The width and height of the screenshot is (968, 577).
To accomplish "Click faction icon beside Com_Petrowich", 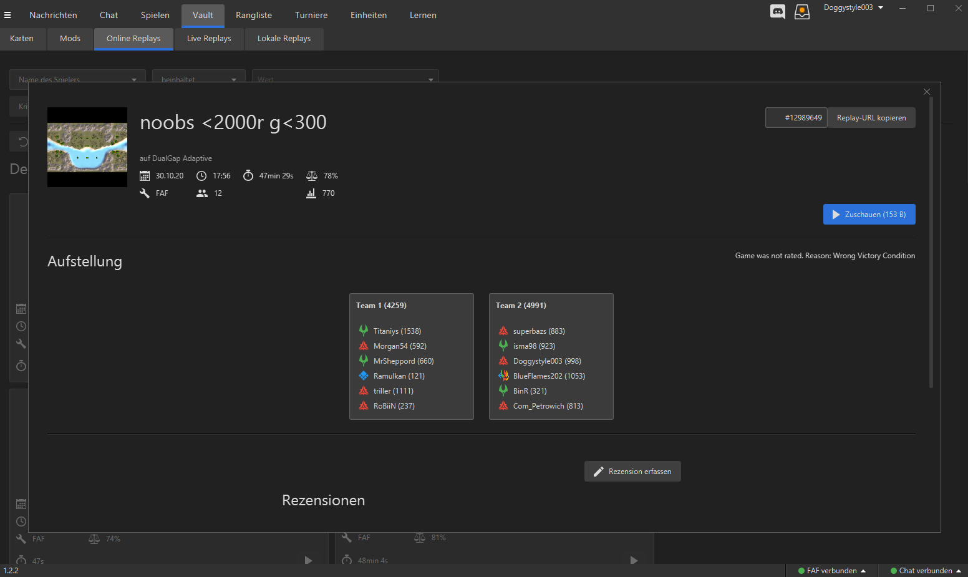I will pos(503,405).
